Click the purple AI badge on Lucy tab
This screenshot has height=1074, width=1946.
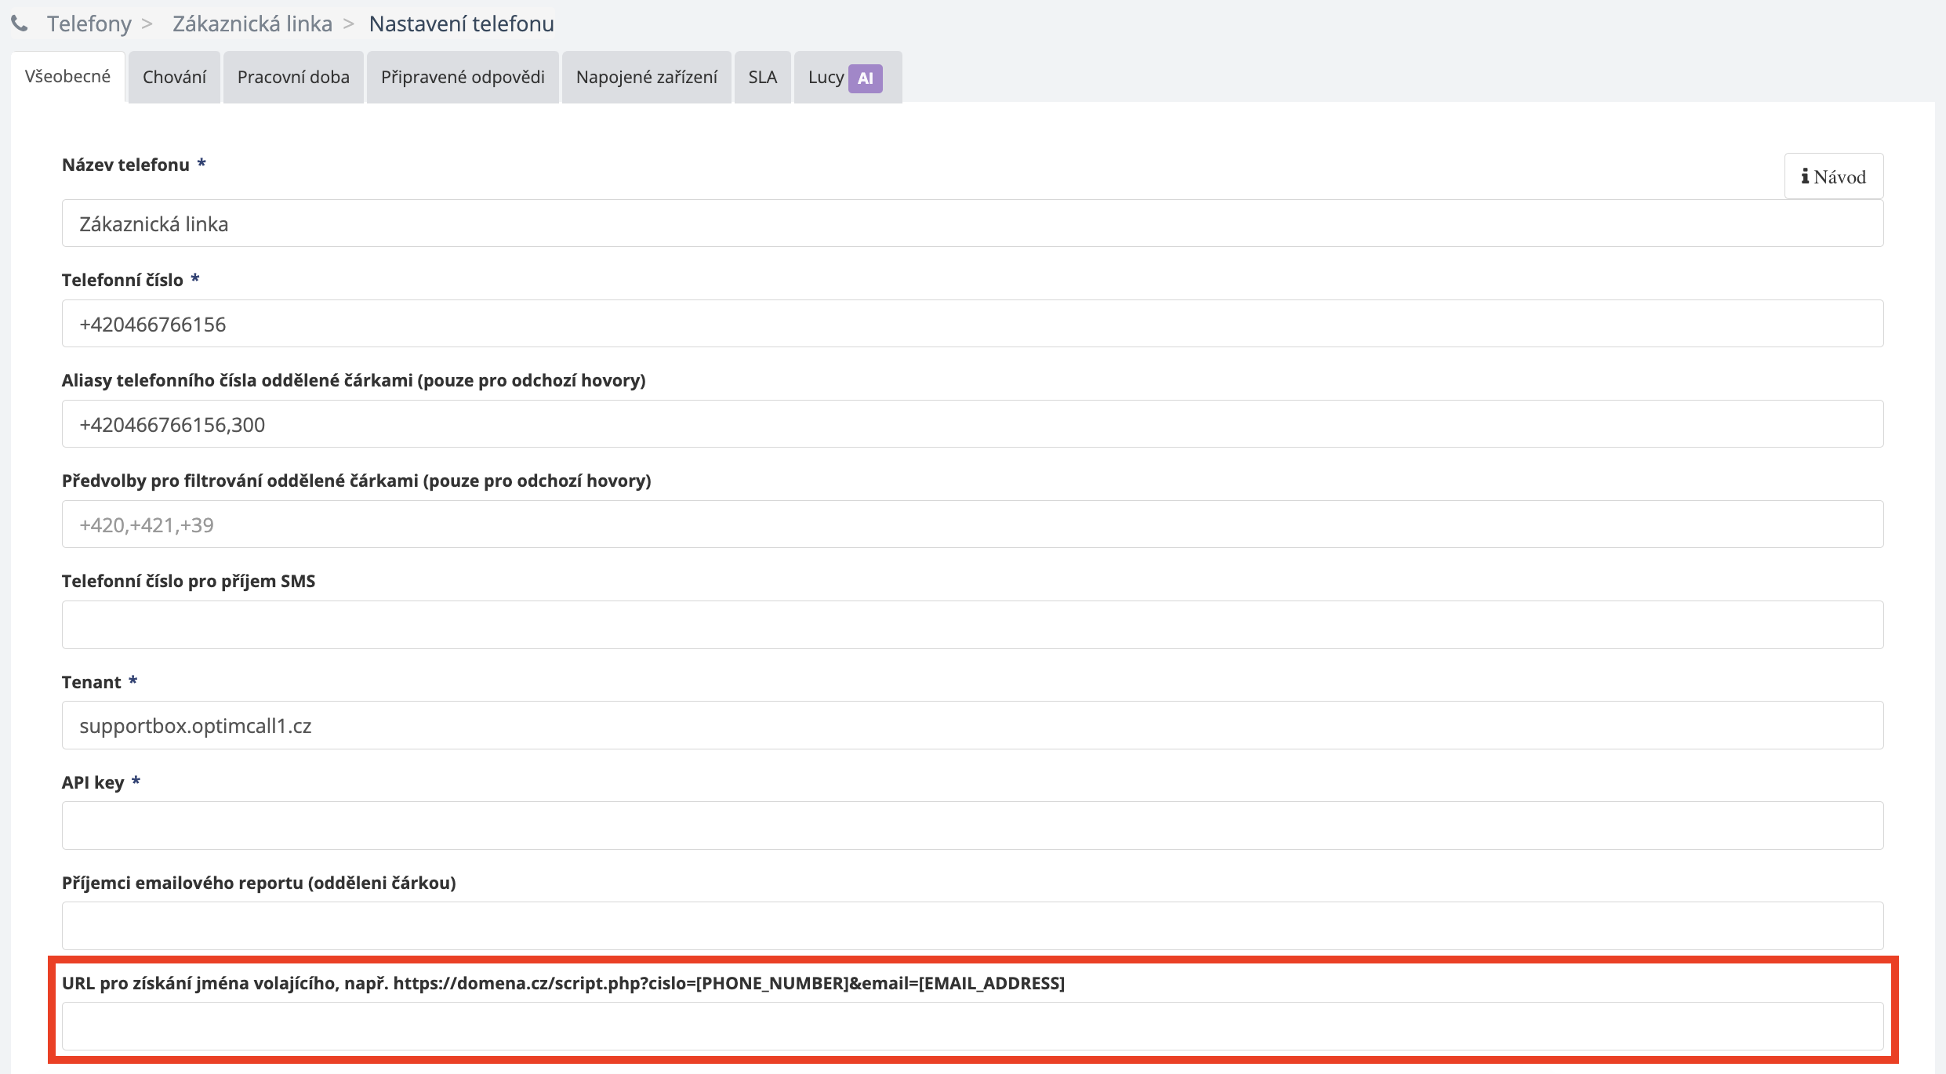click(x=865, y=78)
